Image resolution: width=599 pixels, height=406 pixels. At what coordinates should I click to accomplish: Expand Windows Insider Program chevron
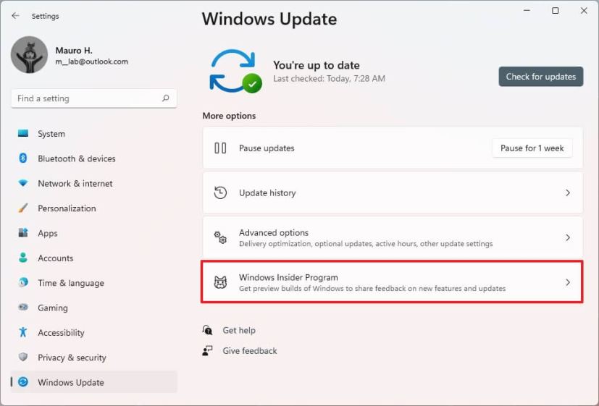tap(568, 282)
